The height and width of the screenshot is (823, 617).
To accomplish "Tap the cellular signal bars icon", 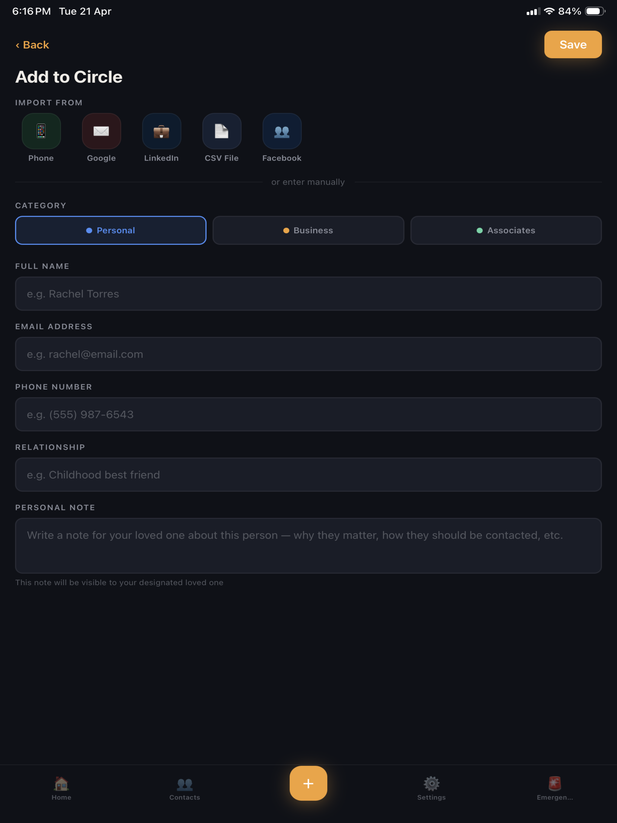I will [533, 12].
